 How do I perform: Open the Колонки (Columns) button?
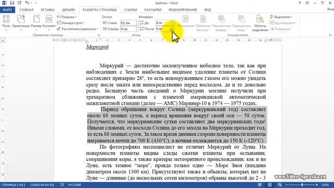pyautogui.click(x=49, y=23)
